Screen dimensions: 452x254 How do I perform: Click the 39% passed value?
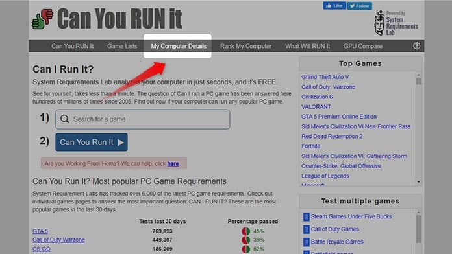click(258, 240)
